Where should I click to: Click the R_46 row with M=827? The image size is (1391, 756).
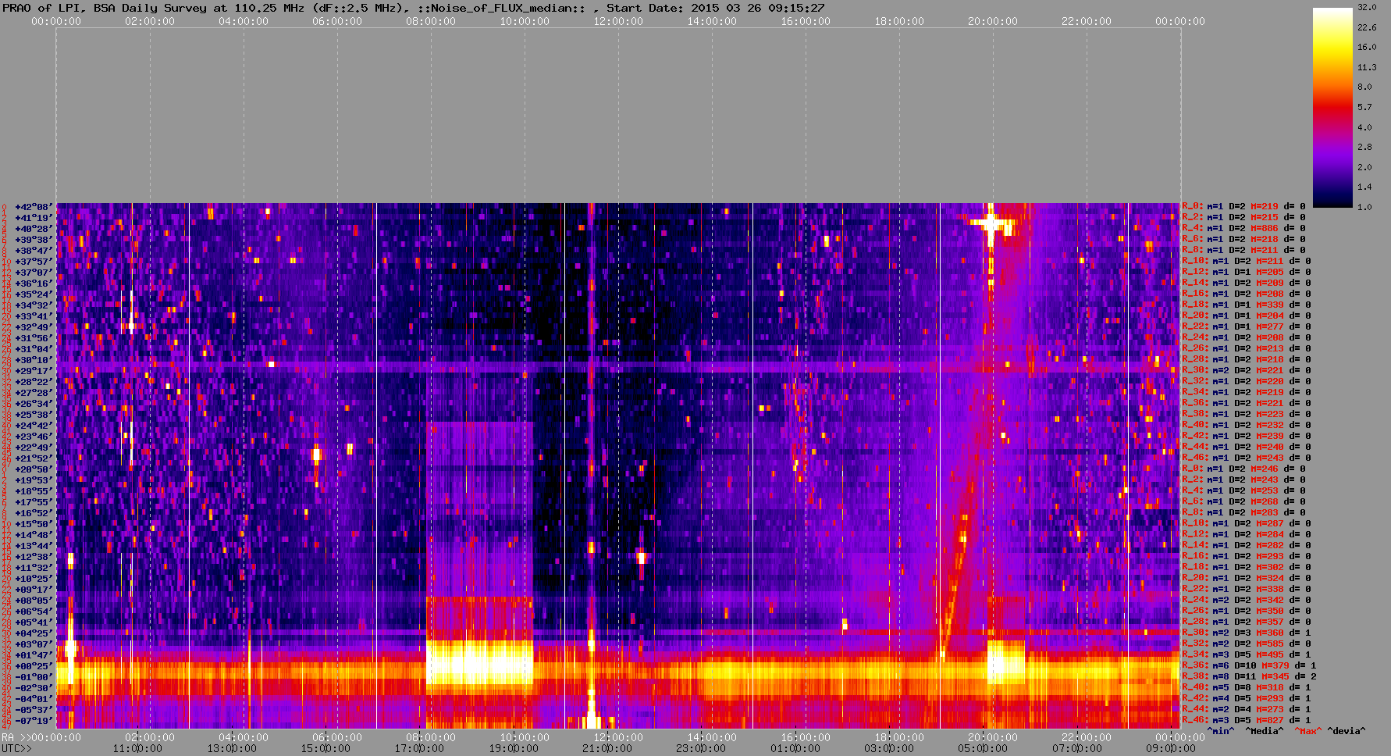point(1246,721)
